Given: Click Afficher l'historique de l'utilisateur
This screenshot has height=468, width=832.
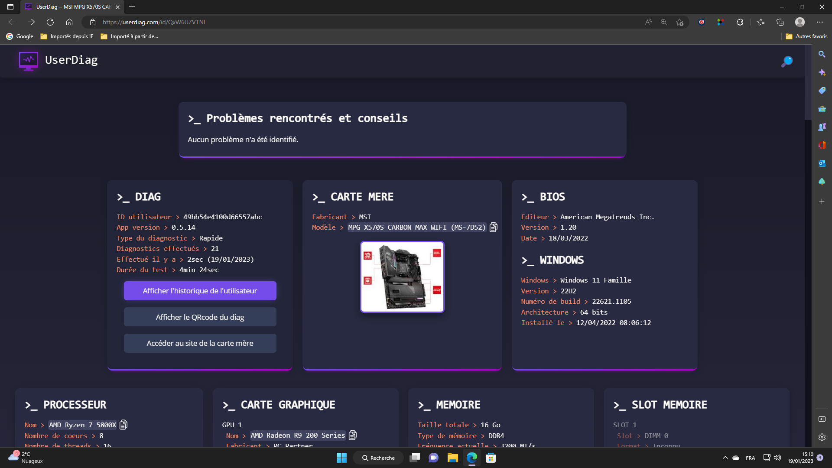Looking at the screenshot, I should 200,291.
